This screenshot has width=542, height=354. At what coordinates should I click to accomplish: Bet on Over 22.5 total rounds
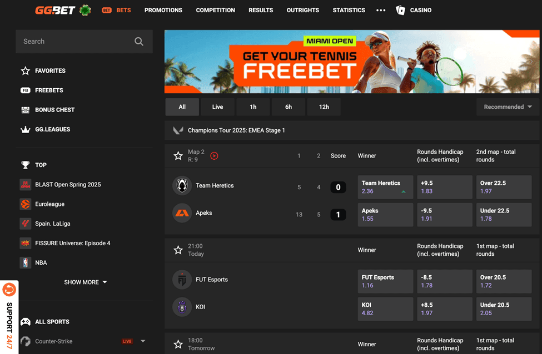pos(504,187)
